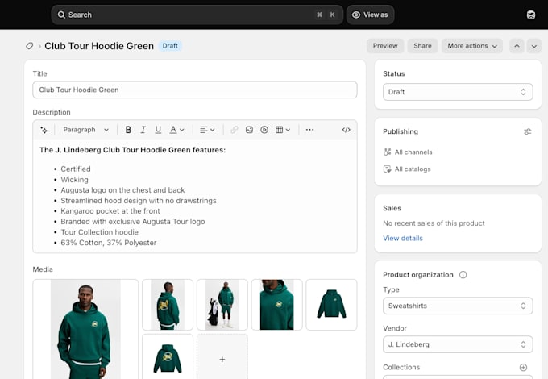This screenshot has width=548, height=379.
Task: Select the flat hoodie front thumbnail
Action: (331, 305)
